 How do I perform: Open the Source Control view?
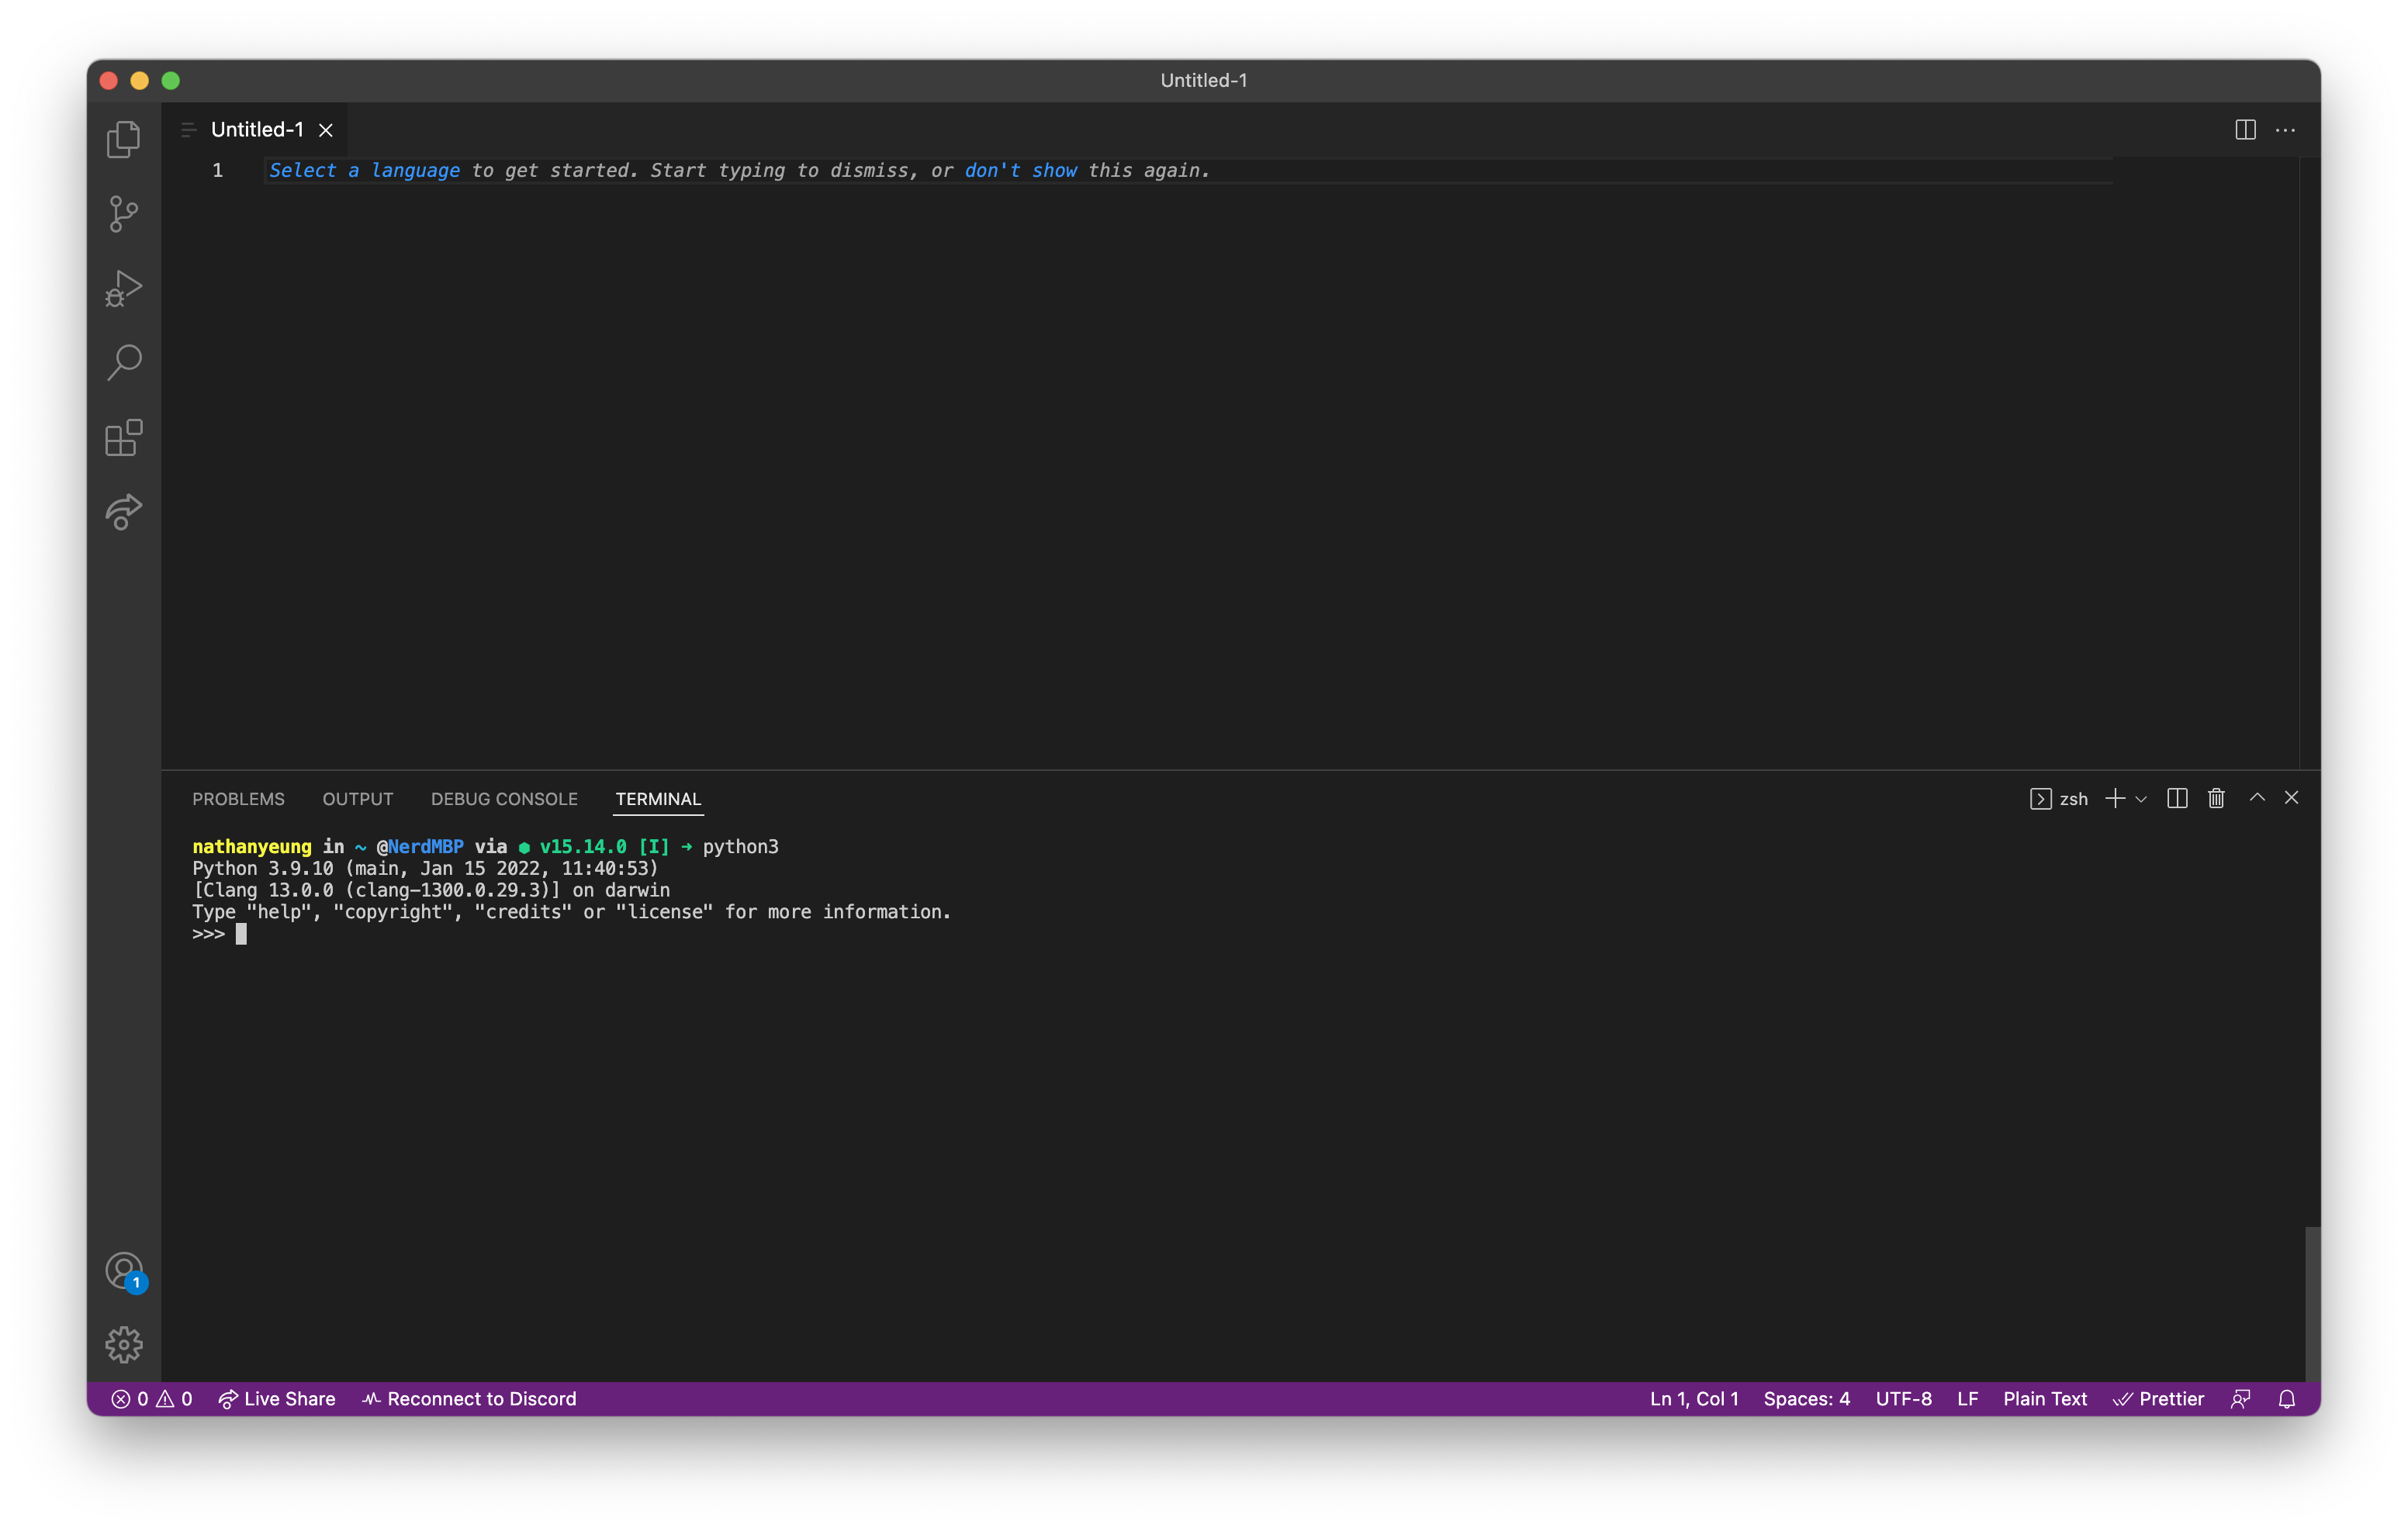pos(124,213)
